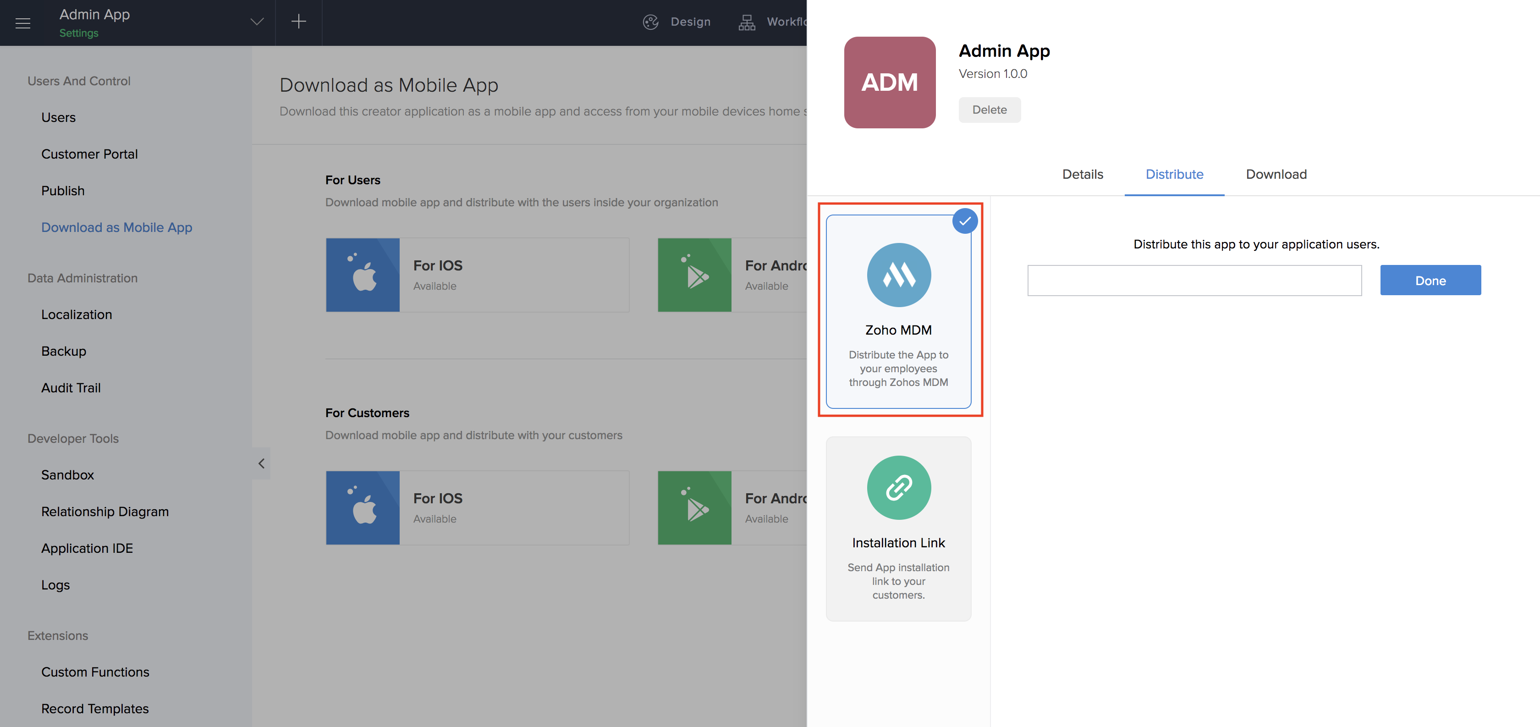Expand the Admin App dropdown chevron
Viewport: 1540px width, 727px height.
(257, 22)
